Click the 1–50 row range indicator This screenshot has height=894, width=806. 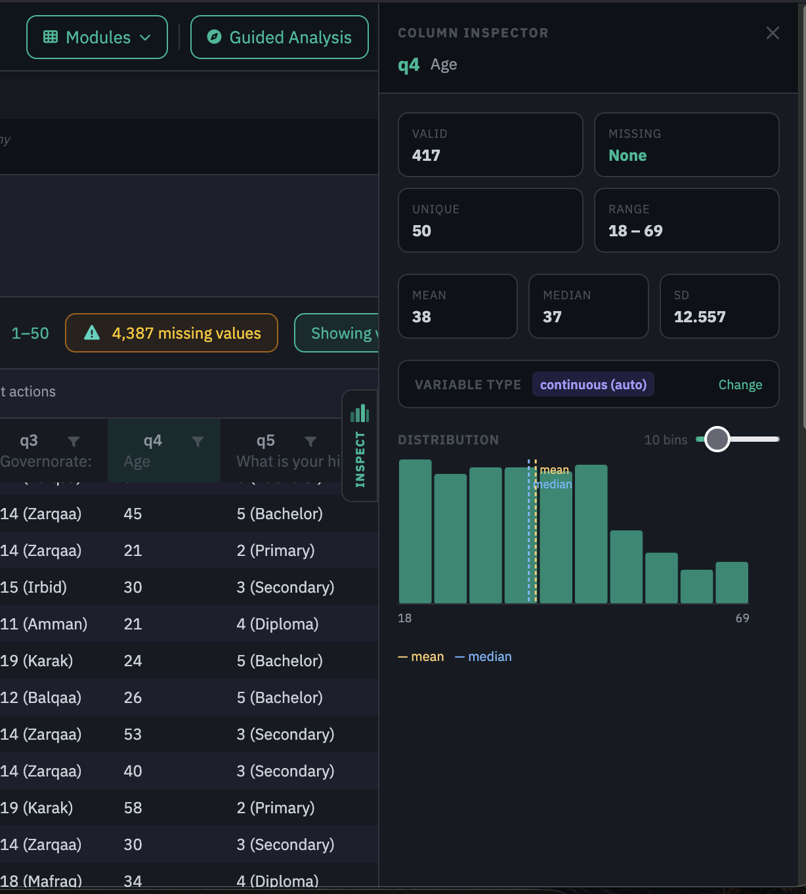point(30,333)
